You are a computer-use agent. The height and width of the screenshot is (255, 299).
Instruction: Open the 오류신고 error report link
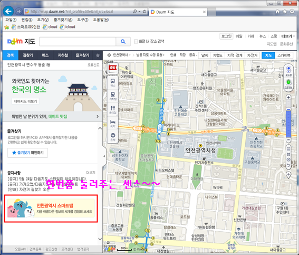click(x=93, y=65)
